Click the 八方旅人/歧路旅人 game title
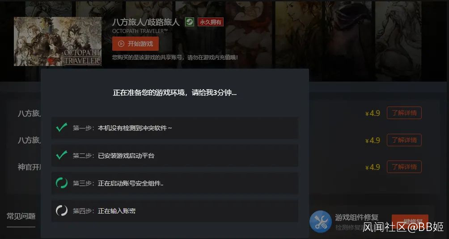The width and height of the screenshot is (449, 239). [146, 22]
